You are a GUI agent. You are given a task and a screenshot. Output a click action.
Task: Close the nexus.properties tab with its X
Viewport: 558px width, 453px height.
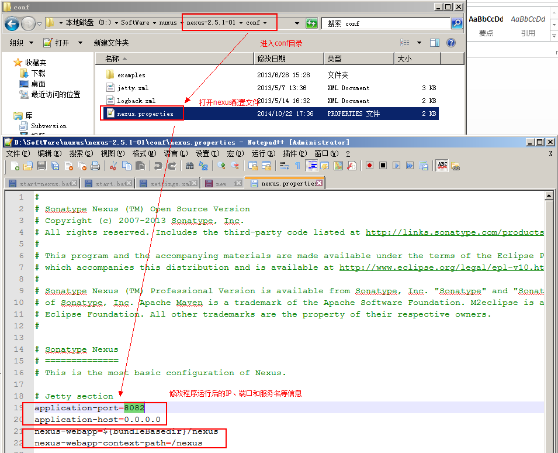click(x=319, y=183)
